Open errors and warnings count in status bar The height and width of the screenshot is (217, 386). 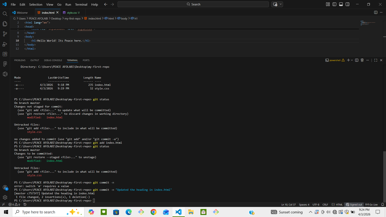click(x=14, y=204)
